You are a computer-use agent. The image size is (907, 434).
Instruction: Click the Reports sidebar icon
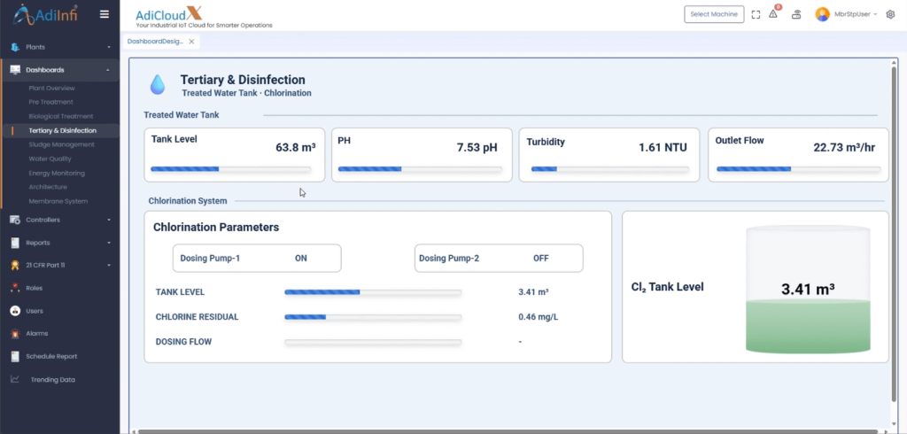coord(16,243)
